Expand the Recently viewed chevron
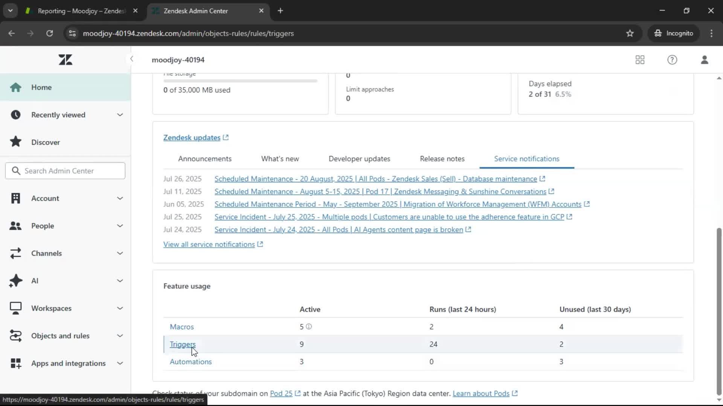 (120, 115)
